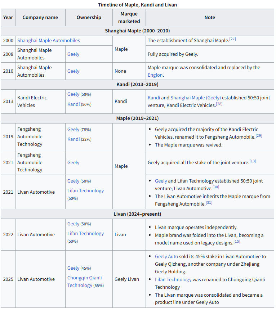
Task: Click the Shanghai Maple (2000–2010) section header
Action: pos(137,31)
